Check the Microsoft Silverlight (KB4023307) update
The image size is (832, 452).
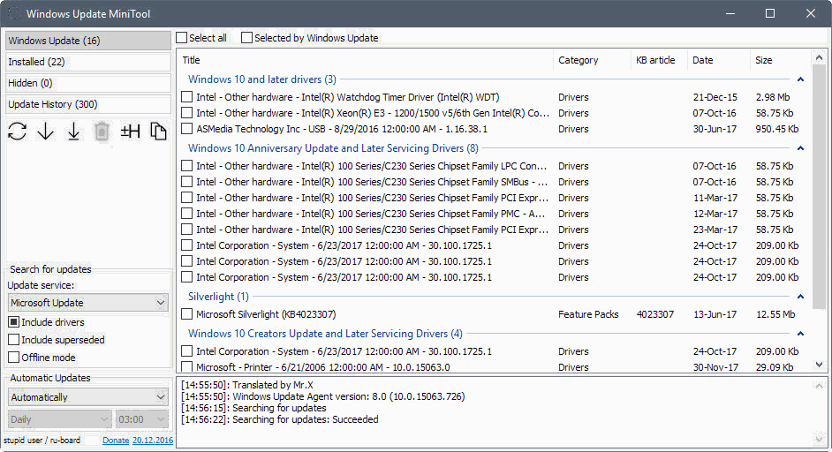186,314
